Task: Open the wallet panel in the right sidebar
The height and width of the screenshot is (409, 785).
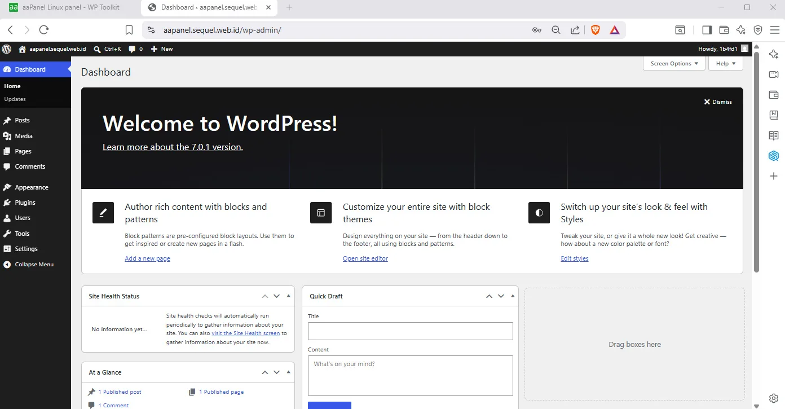Action: [774, 95]
